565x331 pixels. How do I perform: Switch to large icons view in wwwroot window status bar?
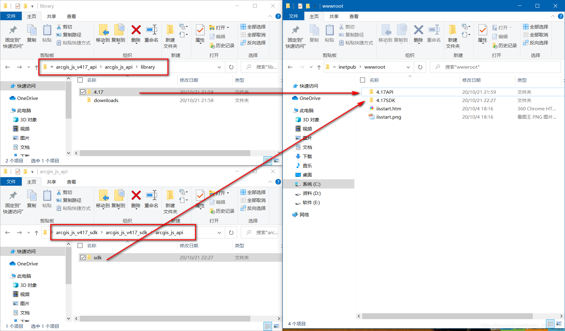[559, 324]
